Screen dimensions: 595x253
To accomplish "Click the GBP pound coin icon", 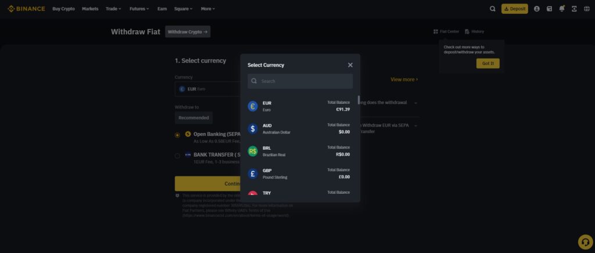I will point(253,174).
